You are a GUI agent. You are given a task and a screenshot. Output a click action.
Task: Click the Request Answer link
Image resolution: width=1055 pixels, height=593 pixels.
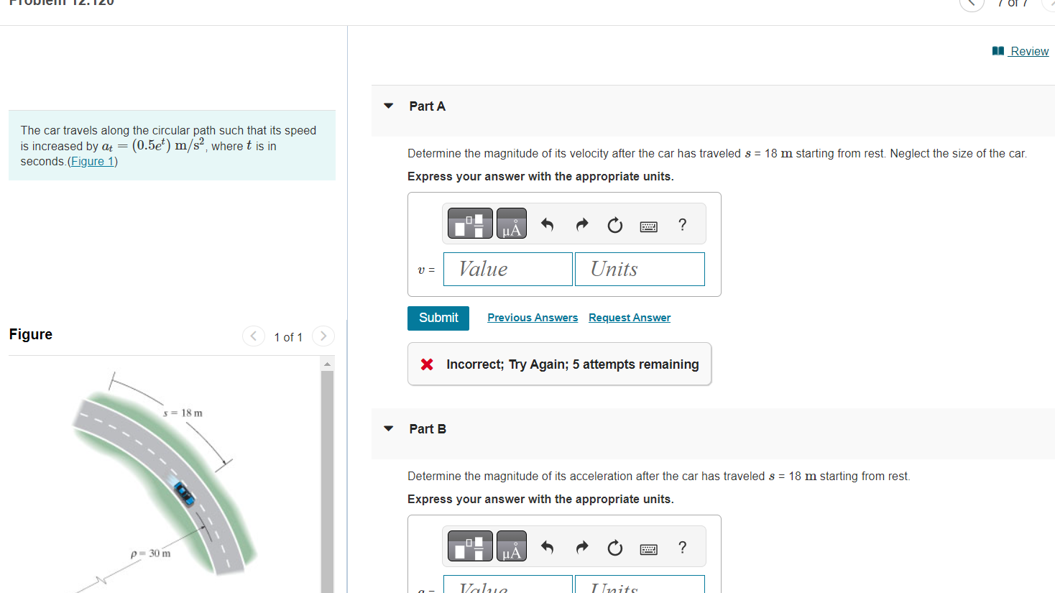[629, 317]
